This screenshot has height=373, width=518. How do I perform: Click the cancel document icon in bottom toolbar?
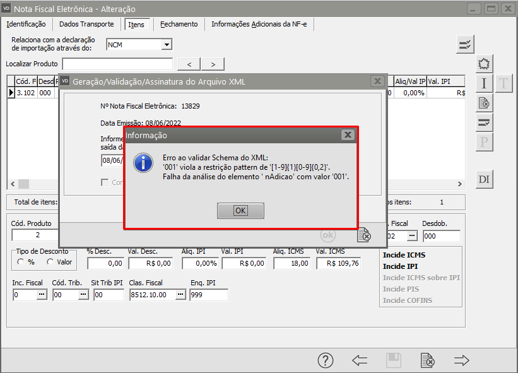(428, 360)
